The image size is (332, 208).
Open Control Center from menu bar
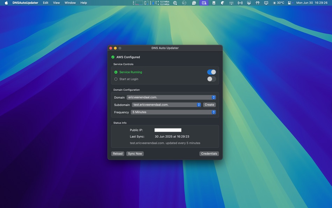click(290, 3)
